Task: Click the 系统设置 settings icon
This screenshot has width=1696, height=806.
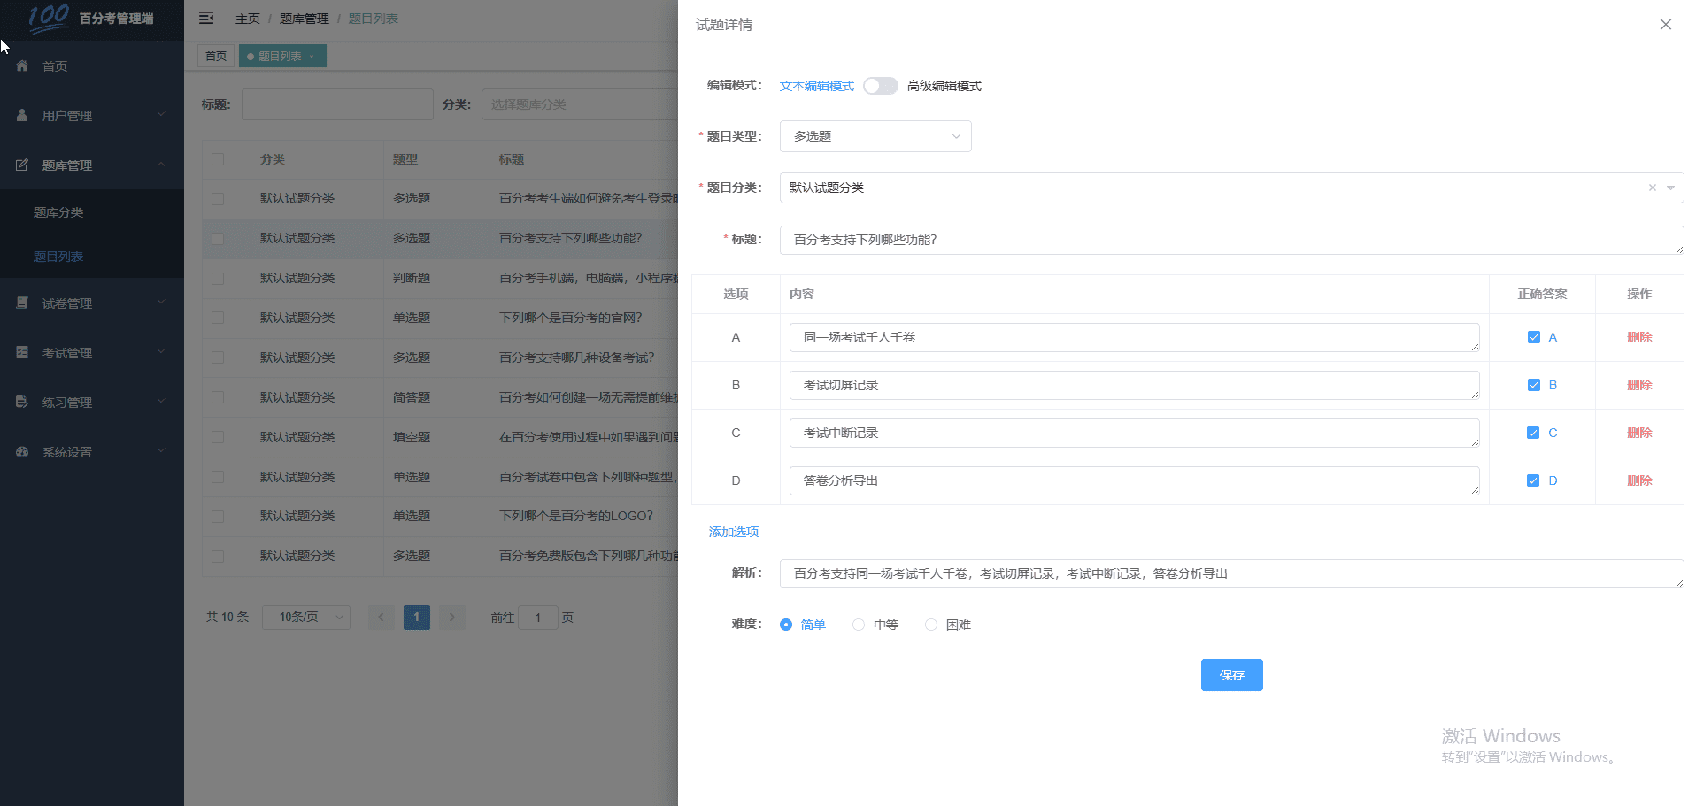Action: (x=22, y=451)
